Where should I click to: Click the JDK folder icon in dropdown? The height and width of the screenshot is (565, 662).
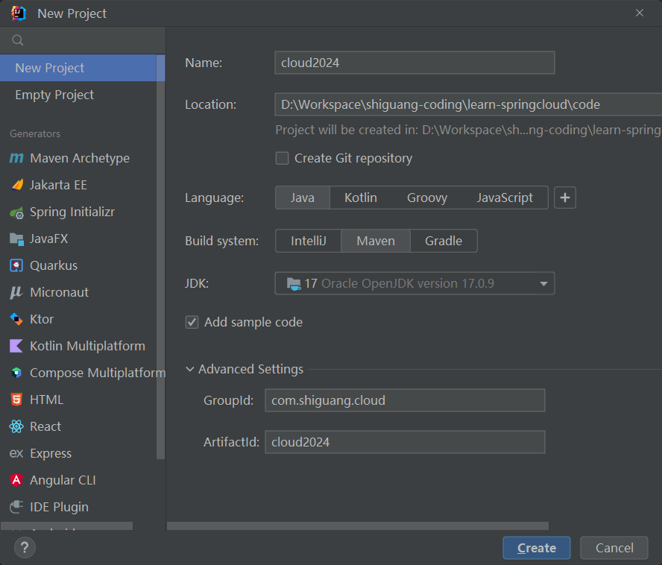pos(294,283)
